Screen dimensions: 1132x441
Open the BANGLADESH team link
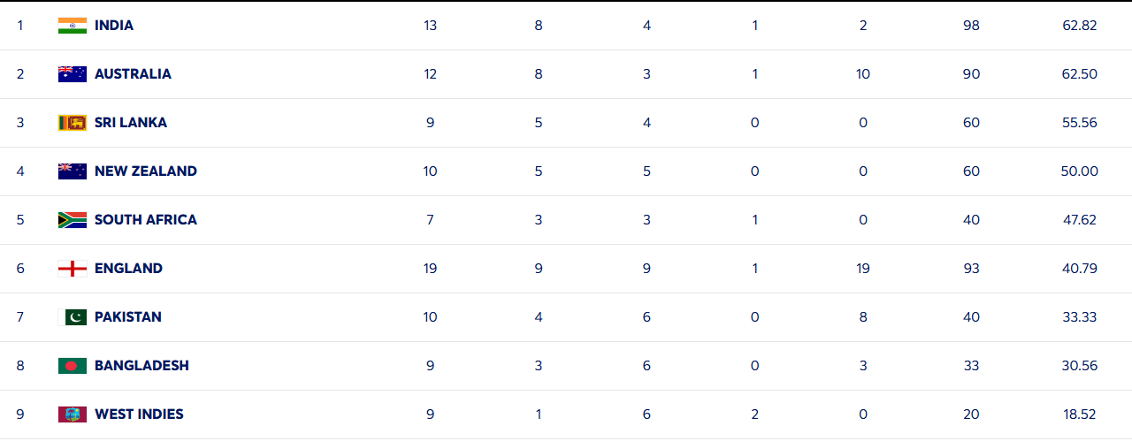tap(141, 366)
